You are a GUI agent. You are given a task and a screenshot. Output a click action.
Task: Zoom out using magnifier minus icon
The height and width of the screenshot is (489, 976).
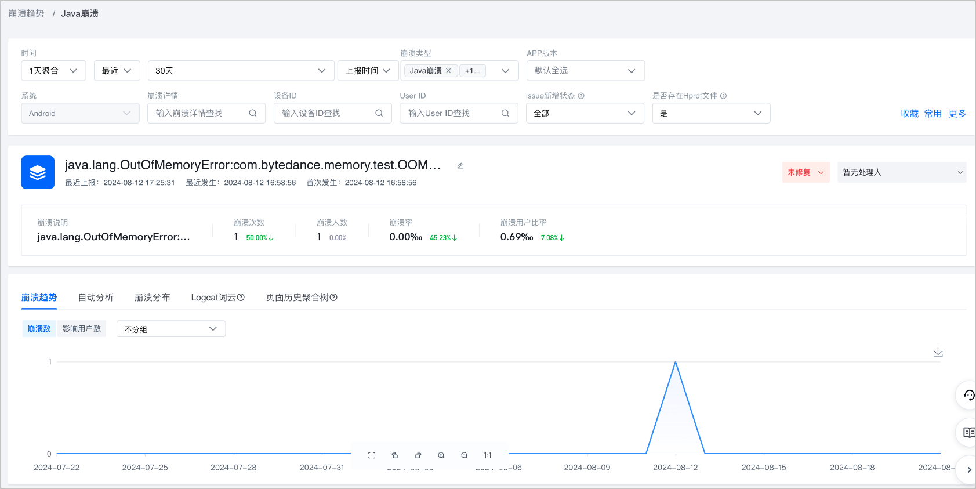click(465, 455)
